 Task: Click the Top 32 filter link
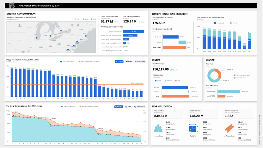coord(15,62)
